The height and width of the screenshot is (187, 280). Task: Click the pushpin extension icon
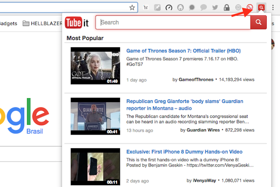(157, 8)
